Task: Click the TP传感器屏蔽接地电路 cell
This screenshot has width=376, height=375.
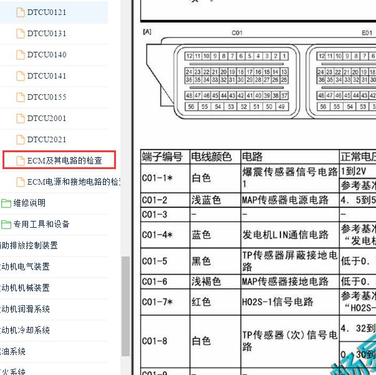Action: click(290, 261)
